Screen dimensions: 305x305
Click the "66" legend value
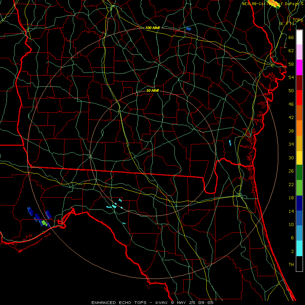291,37
